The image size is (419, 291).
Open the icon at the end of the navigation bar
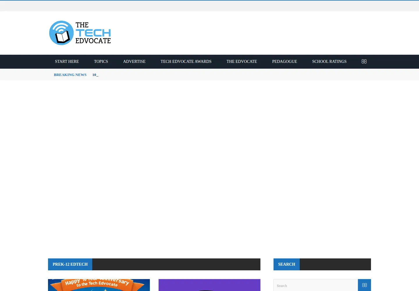364,61
